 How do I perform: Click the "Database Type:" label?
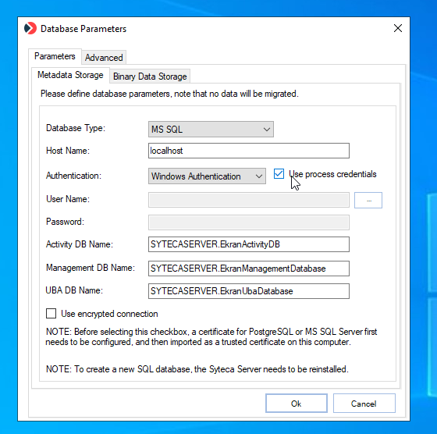click(76, 128)
